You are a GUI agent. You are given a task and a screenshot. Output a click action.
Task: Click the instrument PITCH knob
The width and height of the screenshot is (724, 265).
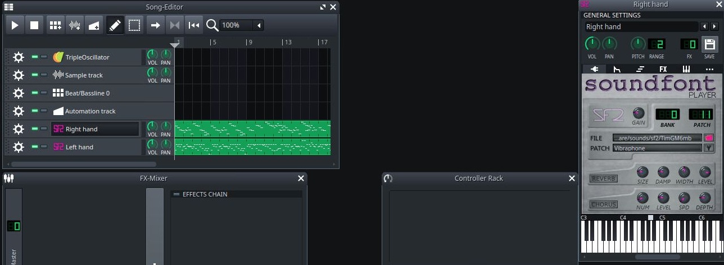tap(638, 43)
